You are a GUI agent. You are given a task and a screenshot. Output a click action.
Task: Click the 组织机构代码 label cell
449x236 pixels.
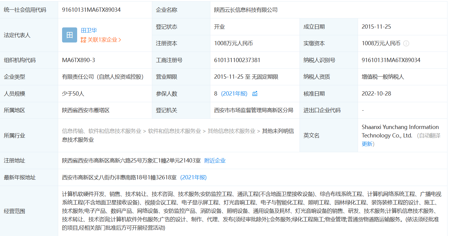click(x=29, y=60)
